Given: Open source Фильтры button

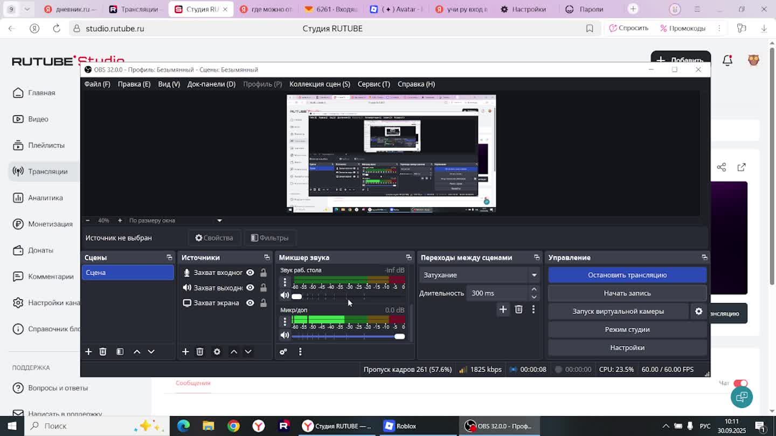Looking at the screenshot, I should coord(269,238).
